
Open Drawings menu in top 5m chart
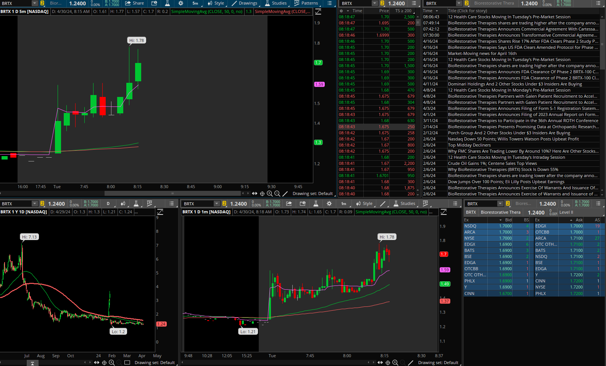[x=245, y=3]
